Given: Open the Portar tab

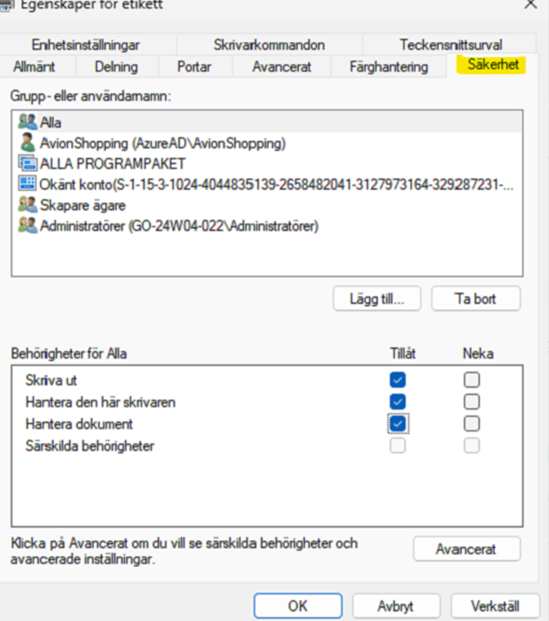Looking at the screenshot, I should 194,67.
